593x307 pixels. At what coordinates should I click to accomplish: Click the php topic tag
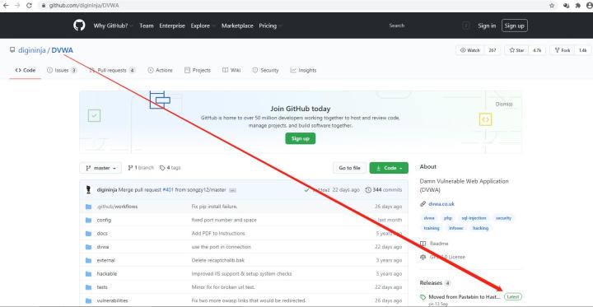448,218
